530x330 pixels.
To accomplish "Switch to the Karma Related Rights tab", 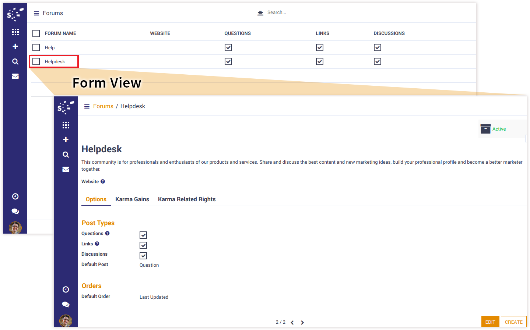I will (x=187, y=199).
